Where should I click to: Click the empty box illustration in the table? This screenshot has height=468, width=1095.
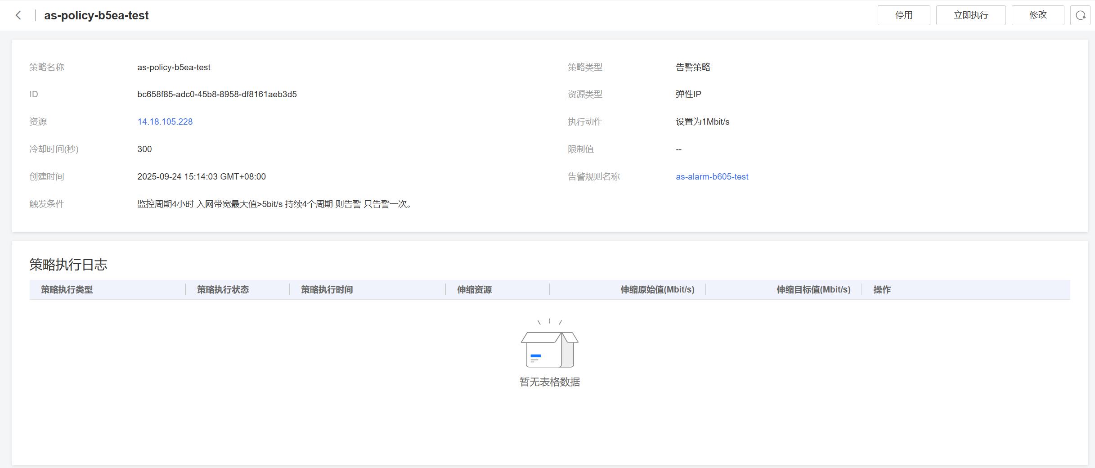tap(549, 346)
